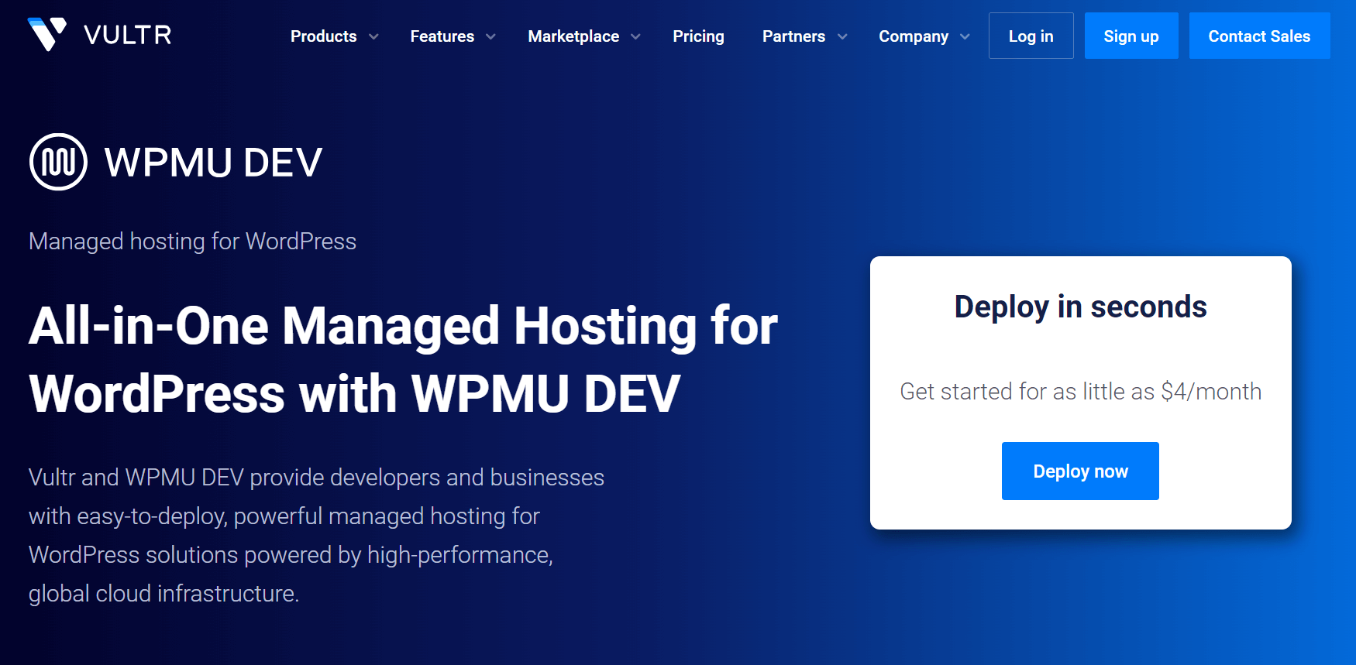
Task: Expand the Marketplace dropdown chevron
Action: [635, 36]
